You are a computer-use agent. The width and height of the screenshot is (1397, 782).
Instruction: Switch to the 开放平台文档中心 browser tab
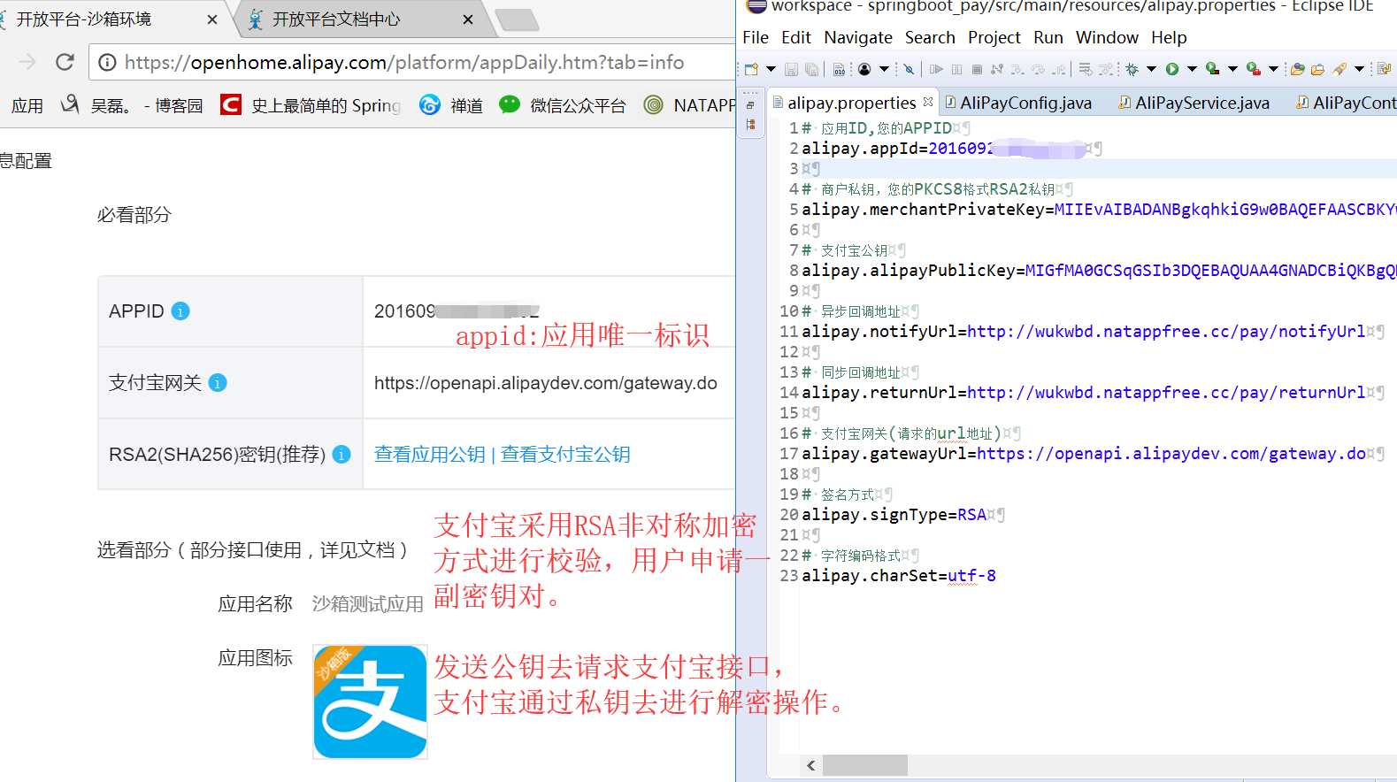336,19
